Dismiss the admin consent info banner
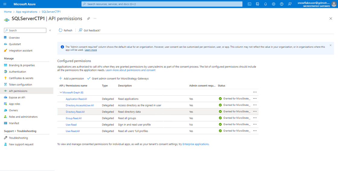This screenshot has width=338, height=171. click(330, 45)
